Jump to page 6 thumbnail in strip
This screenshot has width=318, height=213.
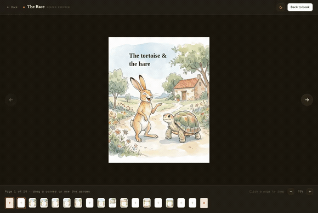click(x=67, y=203)
